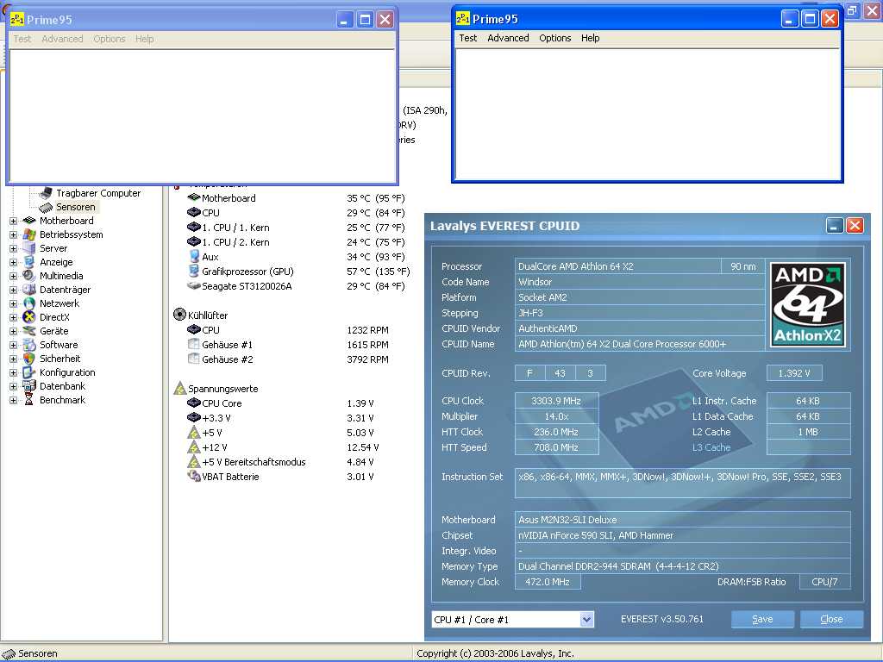Viewport: 883px width, 662px height.
Task: Maximize the active Prime95 window
Action: pos(810,19)
